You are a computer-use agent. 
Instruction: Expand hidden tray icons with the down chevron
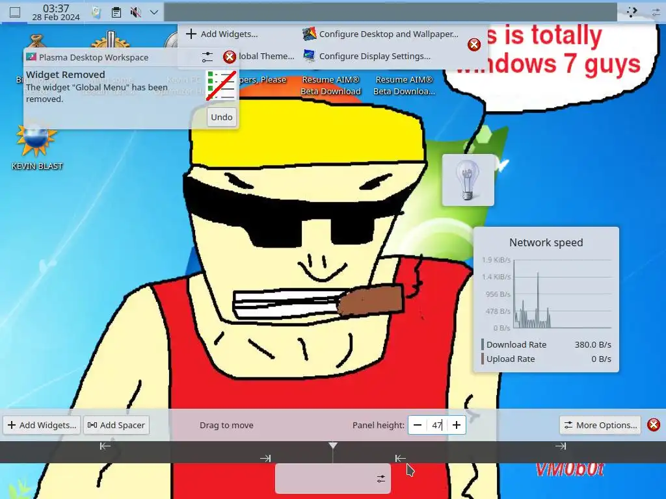[154, 13]
